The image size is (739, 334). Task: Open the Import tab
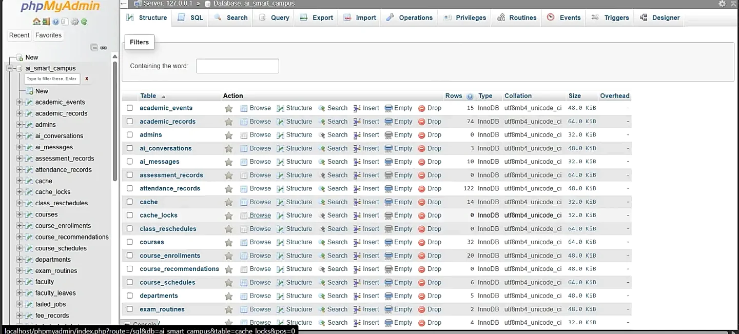[x=360, y=17]
